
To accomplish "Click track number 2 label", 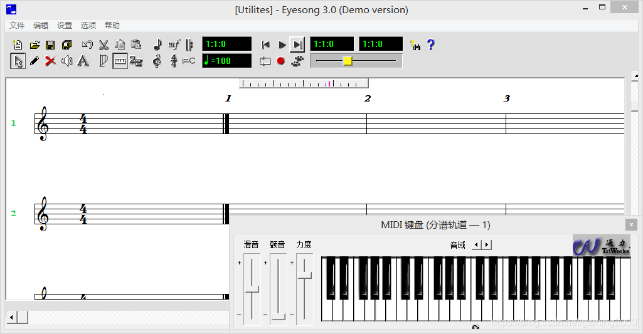I will pos(13,213).
